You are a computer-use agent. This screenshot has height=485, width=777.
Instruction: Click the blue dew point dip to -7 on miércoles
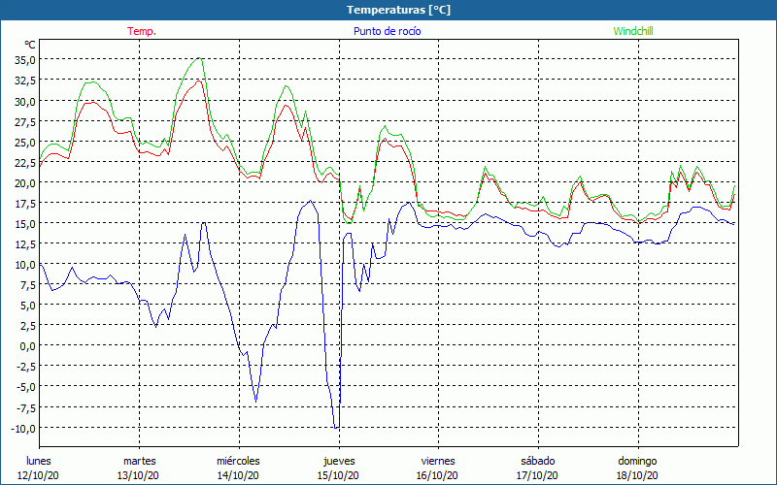[255, 401]
